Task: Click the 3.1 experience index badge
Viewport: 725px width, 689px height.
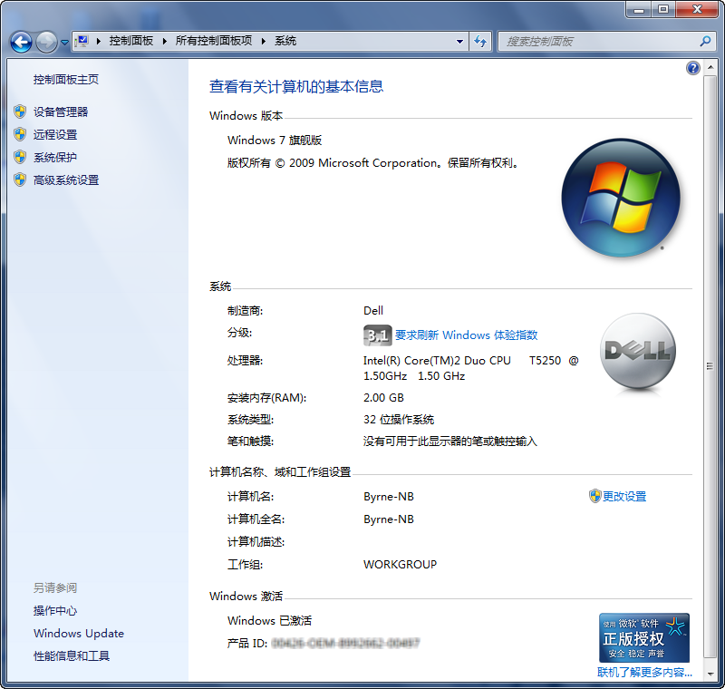Action: [x=377, y=335]
